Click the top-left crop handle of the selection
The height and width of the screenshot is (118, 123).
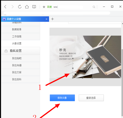[x=73, y=58]
